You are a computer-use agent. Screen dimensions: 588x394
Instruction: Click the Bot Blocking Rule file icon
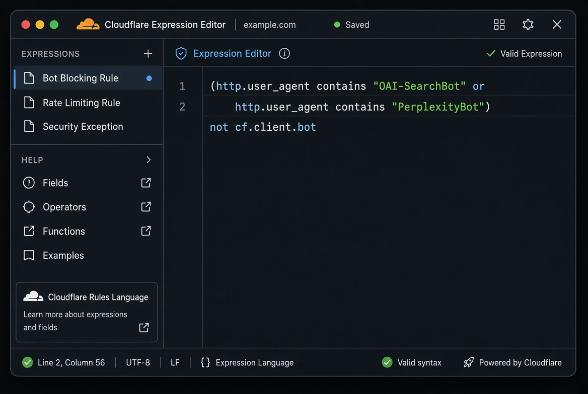click(29, 78)
